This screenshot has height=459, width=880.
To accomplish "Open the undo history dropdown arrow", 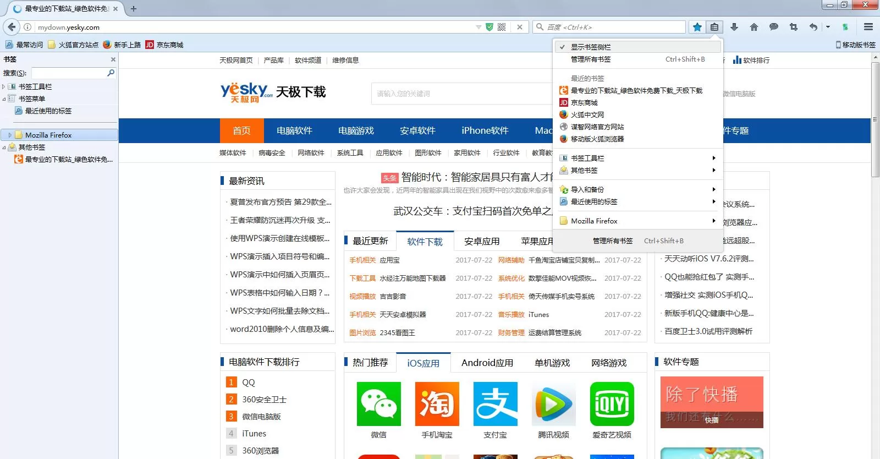I will click(828, 27).
